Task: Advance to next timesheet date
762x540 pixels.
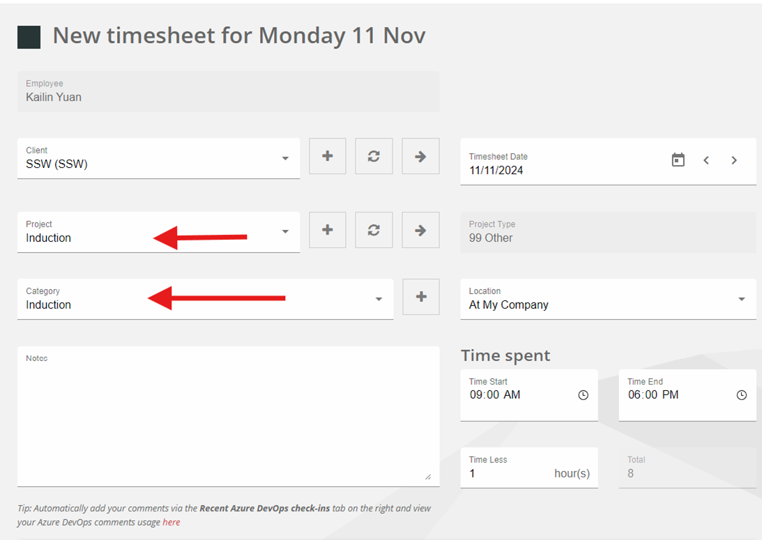Action: click(734, 160)
